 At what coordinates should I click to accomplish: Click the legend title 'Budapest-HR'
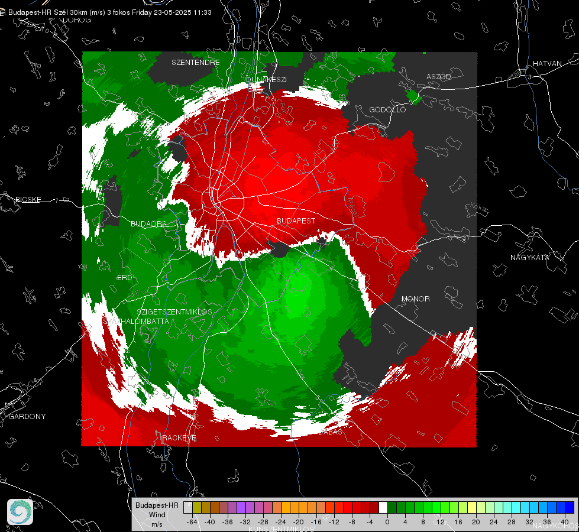pyautogui.click(x=157, y=505)
